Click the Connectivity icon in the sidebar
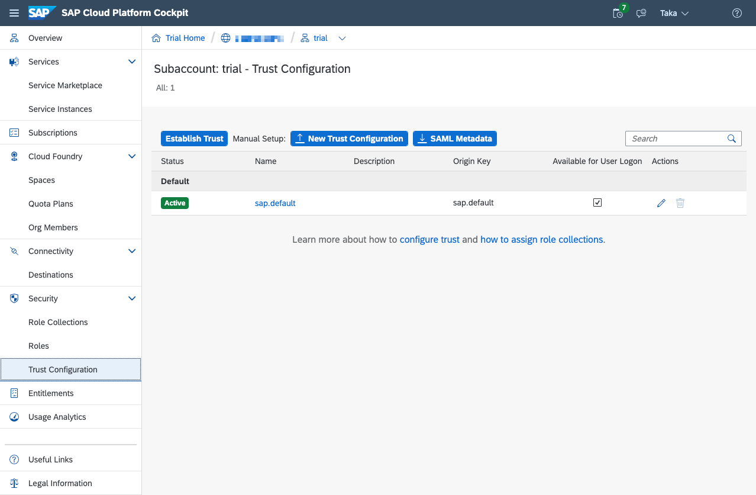Viewport: 756px width, 495px height. coord(14,251)
